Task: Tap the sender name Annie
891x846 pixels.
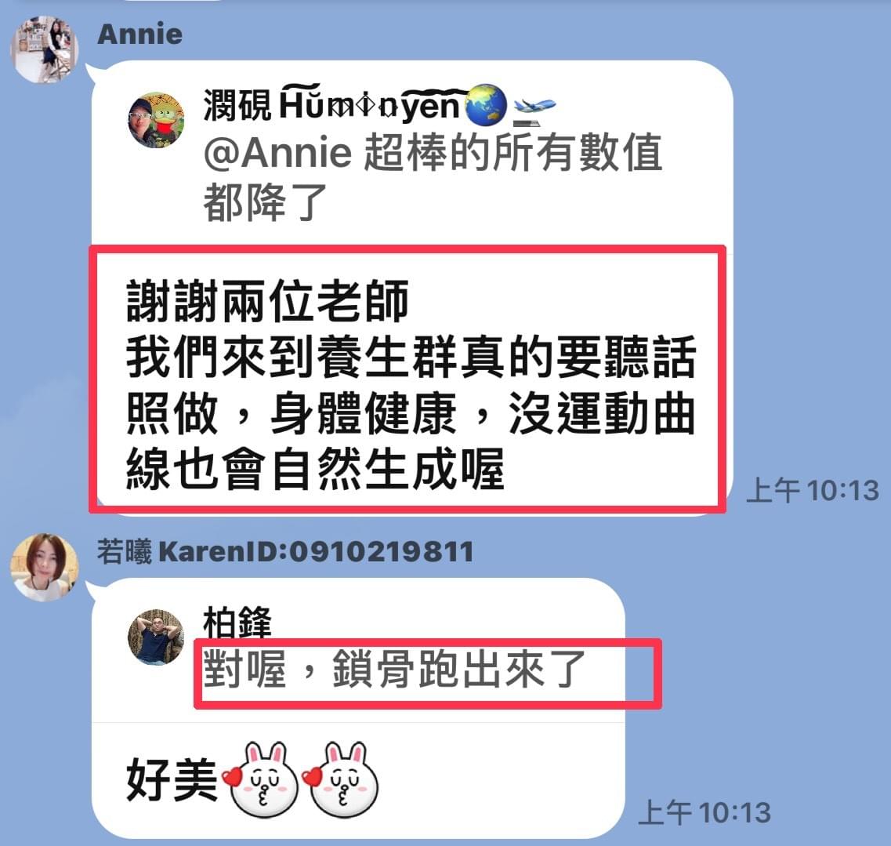Action: click(139, 34)
